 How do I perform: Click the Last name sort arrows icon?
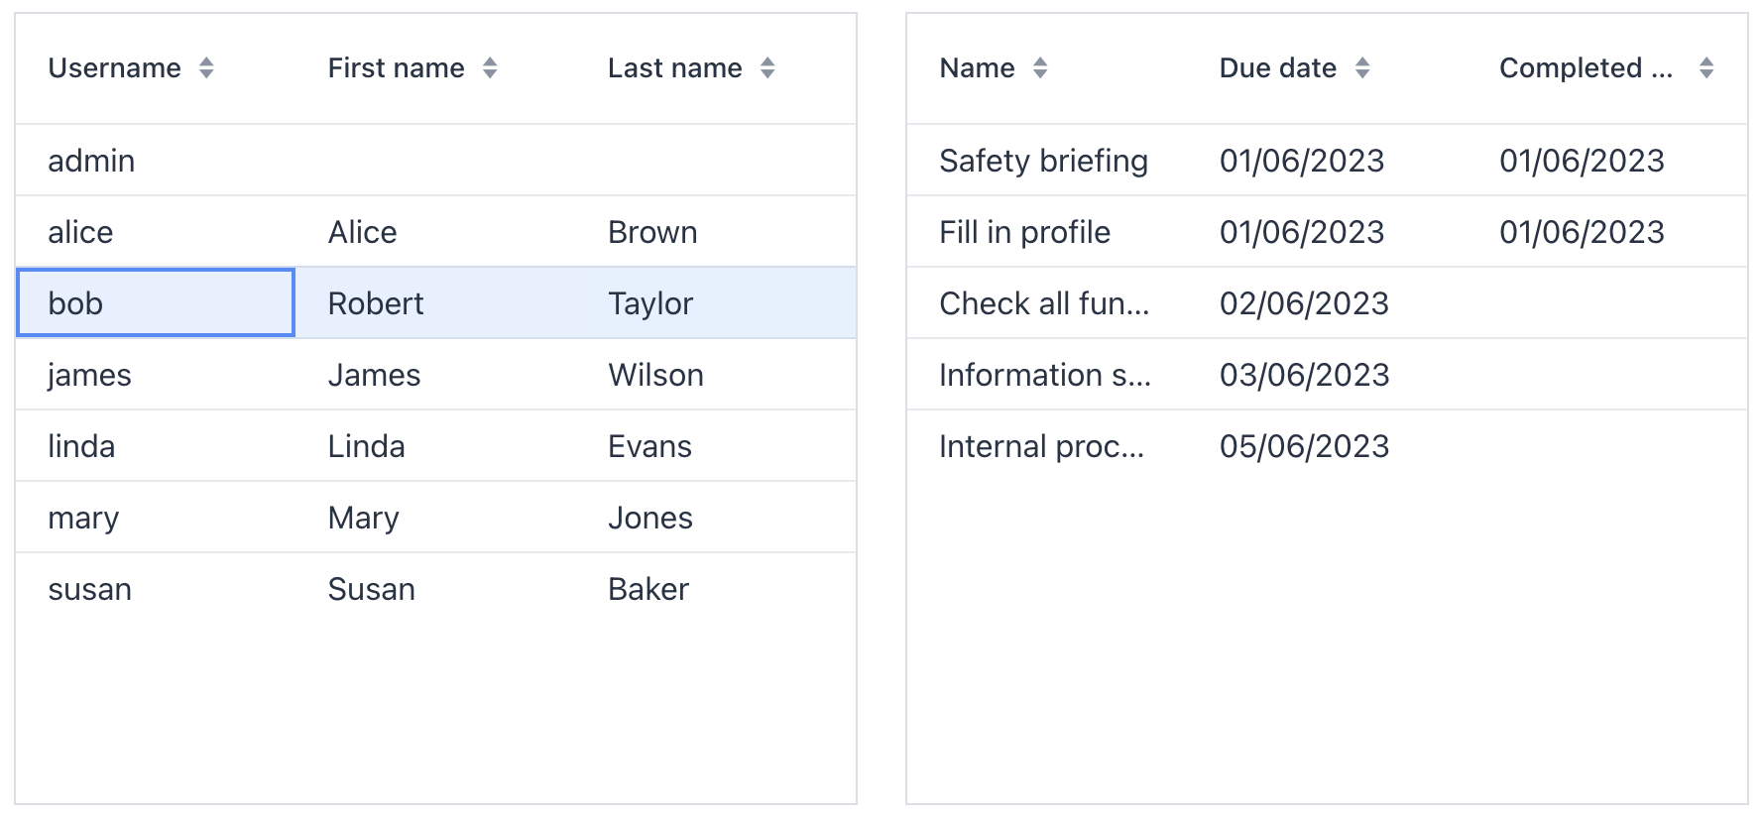point(766,67)
